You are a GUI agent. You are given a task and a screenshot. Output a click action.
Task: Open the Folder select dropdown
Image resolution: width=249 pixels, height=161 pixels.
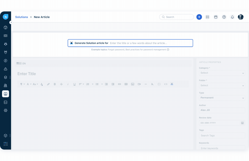[x=222, y=85]
